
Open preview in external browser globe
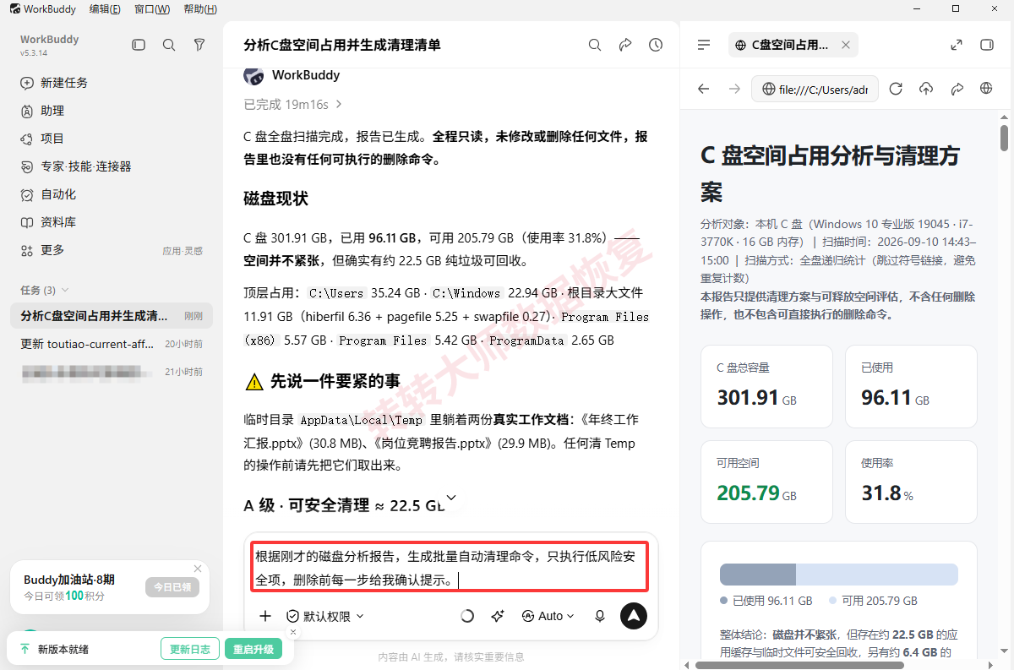tap(986, 89)
